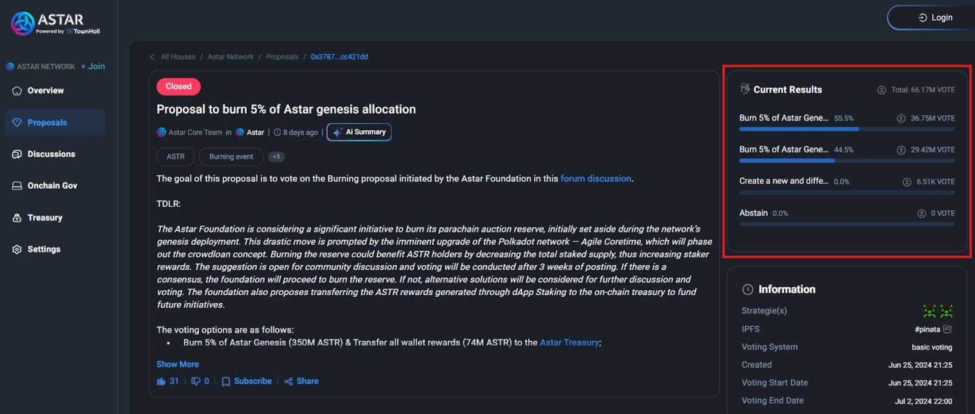Click the thumbs-down dislike icon
Viewport: 975px width, 414px height.
point(196,382)
